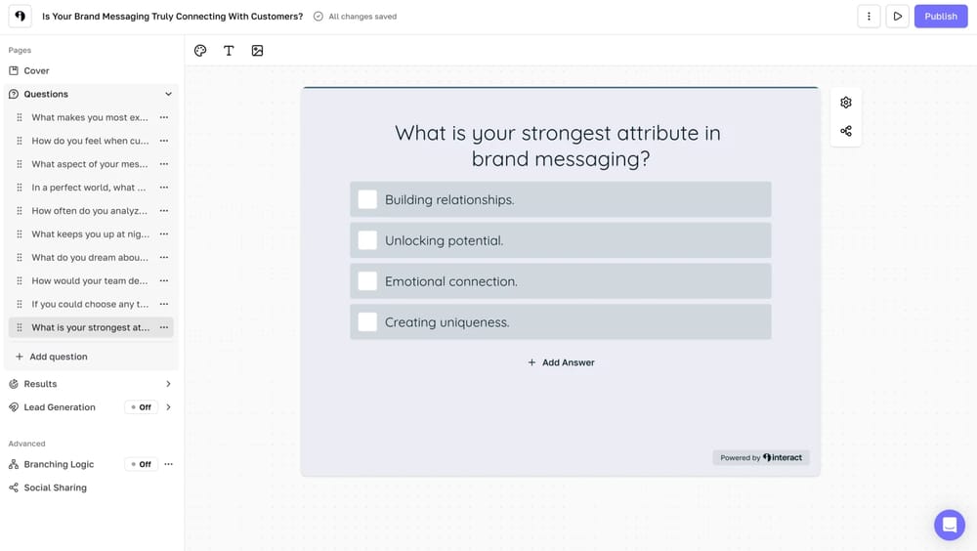Collapse the Questions section chevron
The width and height of the screenshot is (977, 551).
[x=168, y=95]
